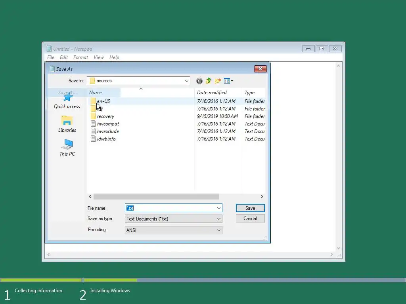Click the idwbinfo text file icon
This screenshot has height=304, width=406.
pyautogui.click(x=93, y=139)
